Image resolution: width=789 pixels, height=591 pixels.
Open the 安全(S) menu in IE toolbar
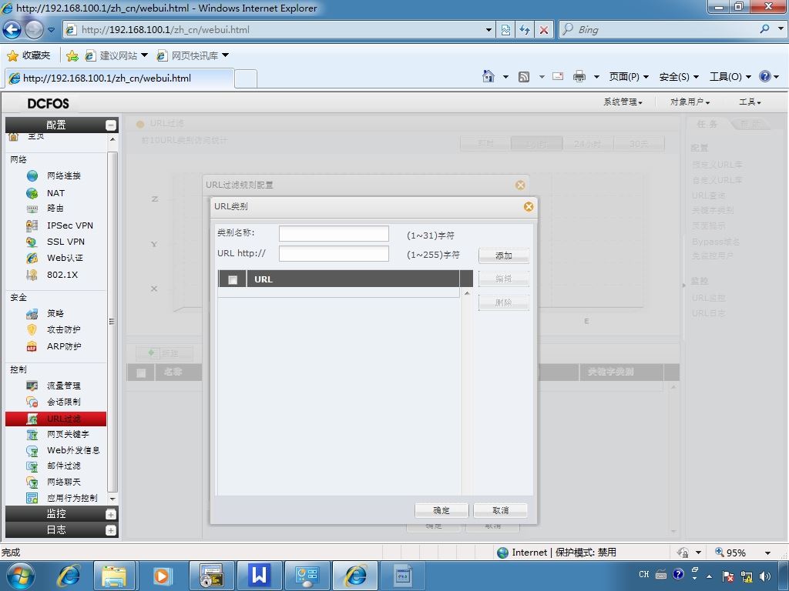(679, 76)
